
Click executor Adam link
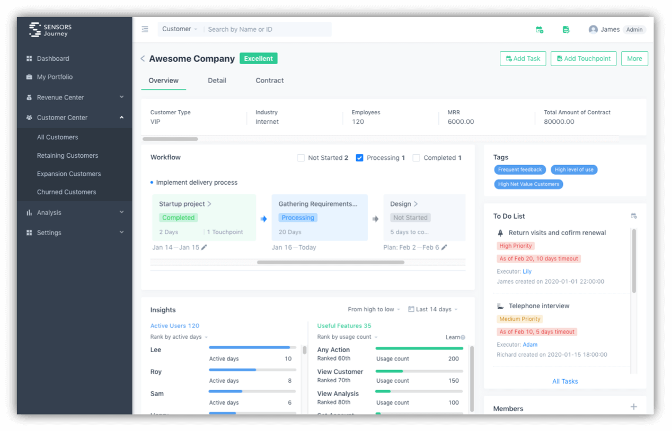[530, 345]
